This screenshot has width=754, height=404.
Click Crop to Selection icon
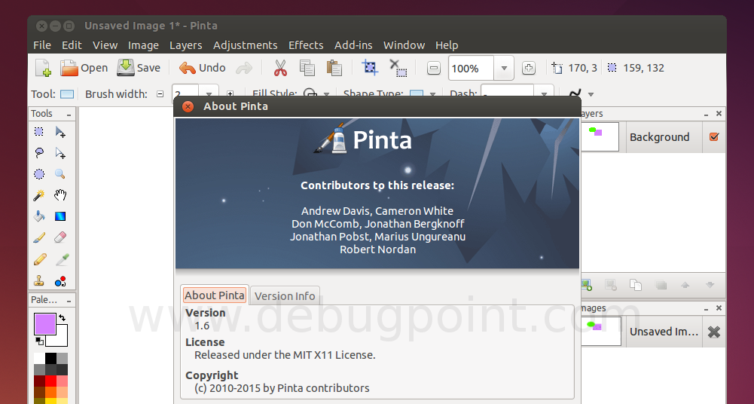click(370, 68)
